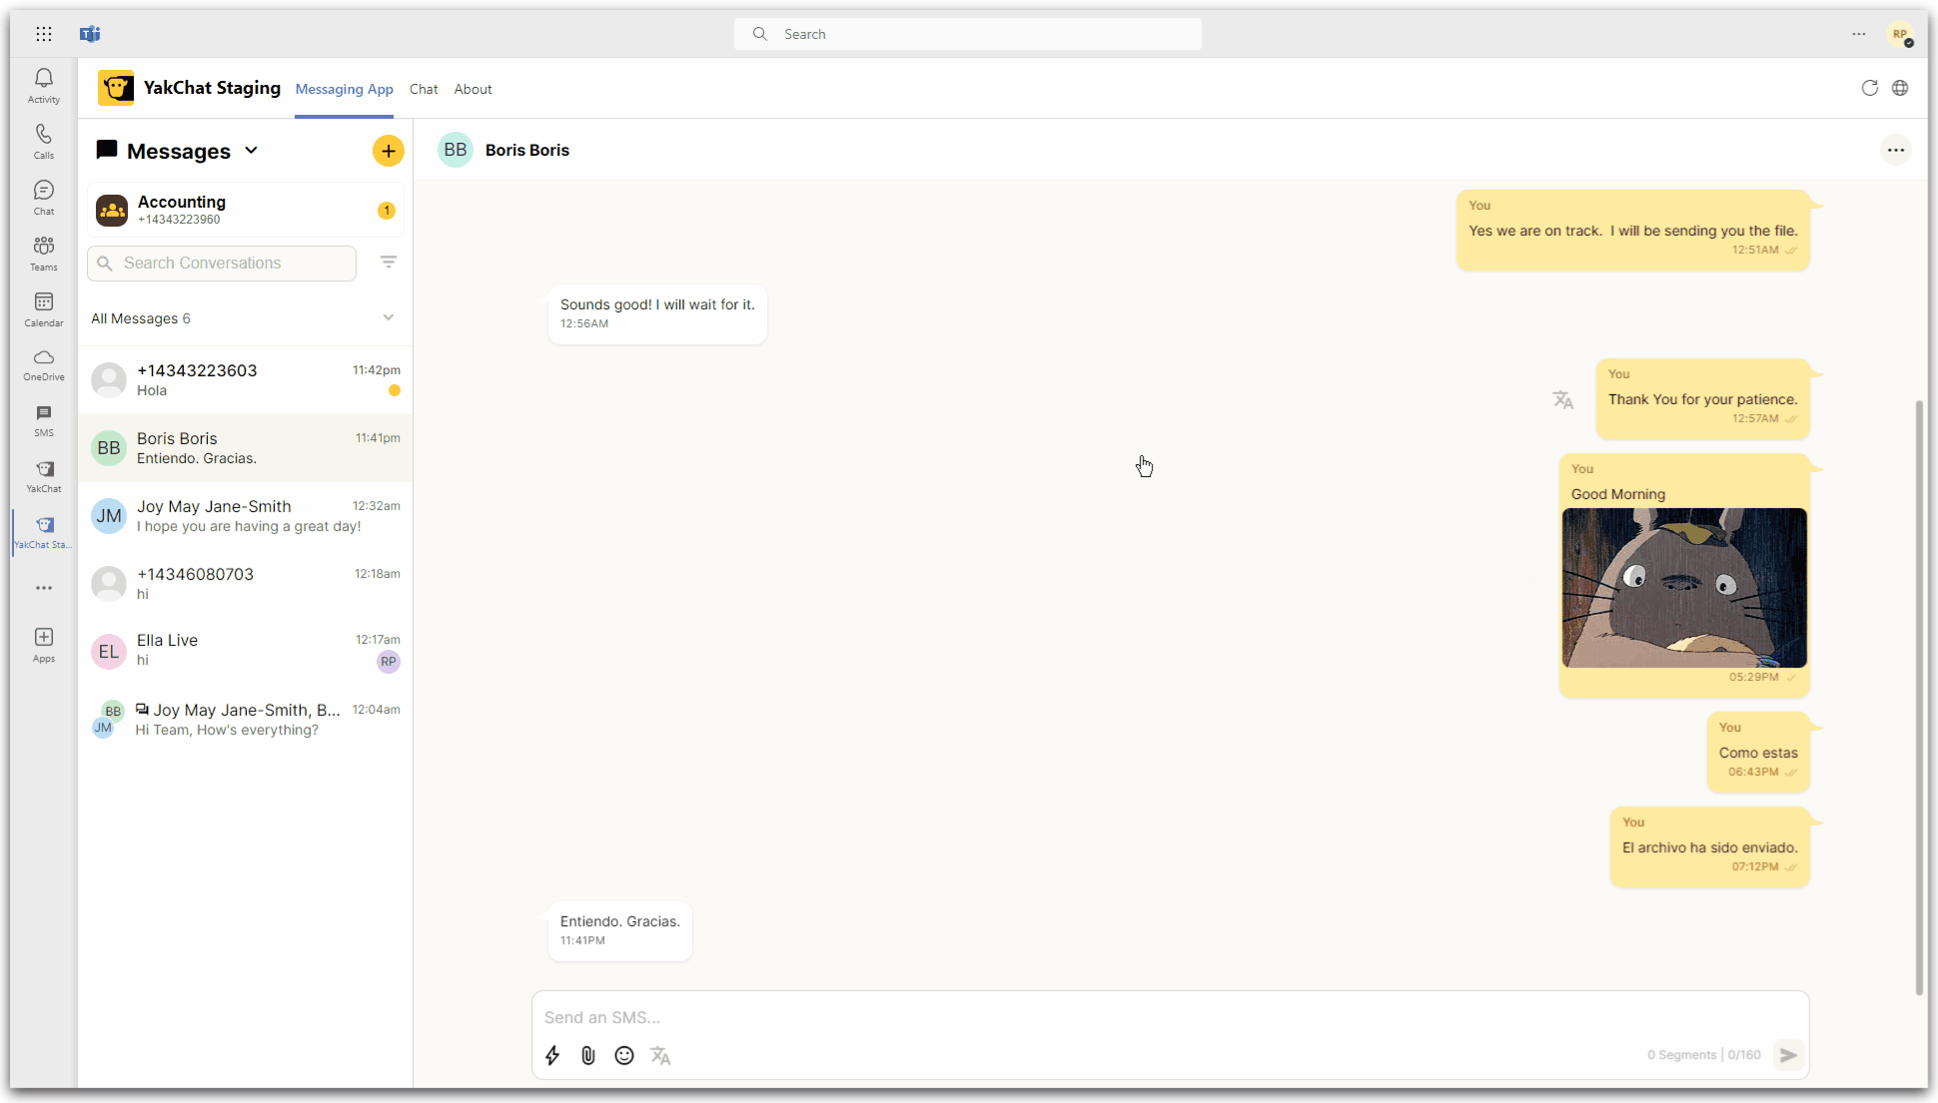
Task: Switch to the Messaging App tab
Action: tap(344, 89)
